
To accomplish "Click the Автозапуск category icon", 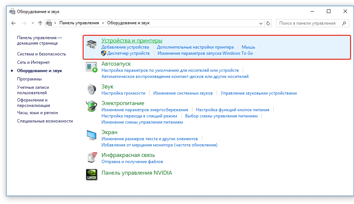I will click(91, 67).
